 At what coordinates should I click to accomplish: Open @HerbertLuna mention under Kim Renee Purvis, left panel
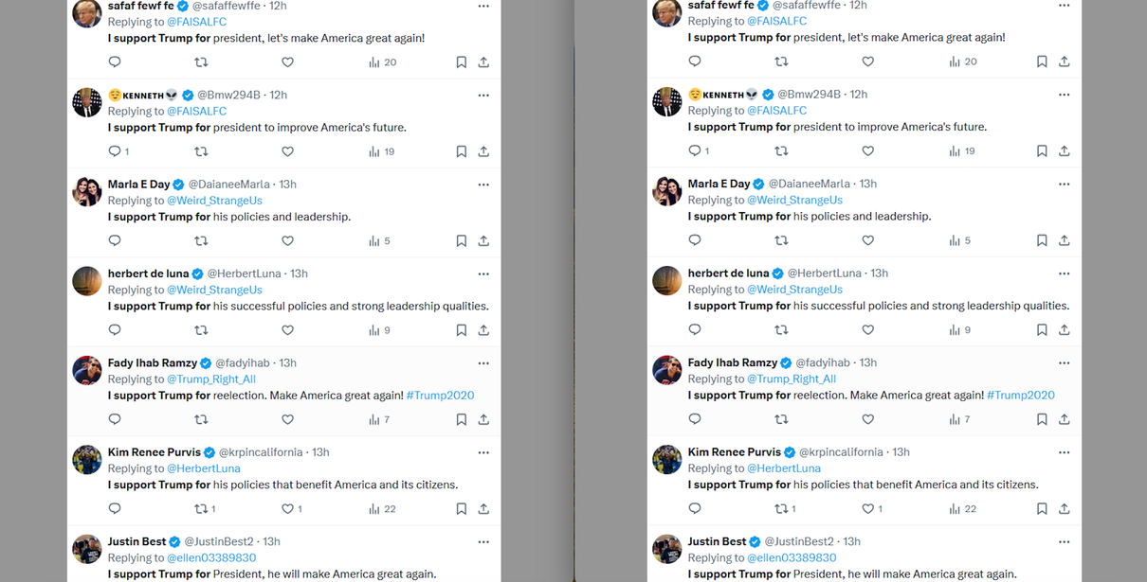pyautogui.click(x=204, y=468)
